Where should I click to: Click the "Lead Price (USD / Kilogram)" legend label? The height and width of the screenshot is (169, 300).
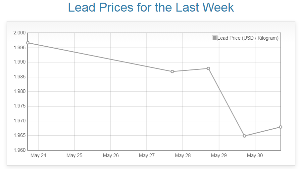248,38
